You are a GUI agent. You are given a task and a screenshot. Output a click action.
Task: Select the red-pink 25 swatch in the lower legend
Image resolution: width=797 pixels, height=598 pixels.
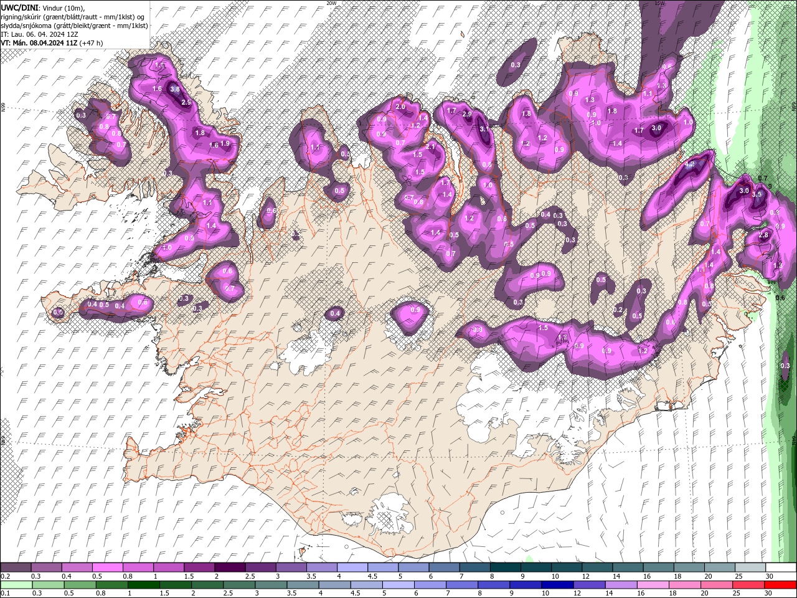coord(748,585)
